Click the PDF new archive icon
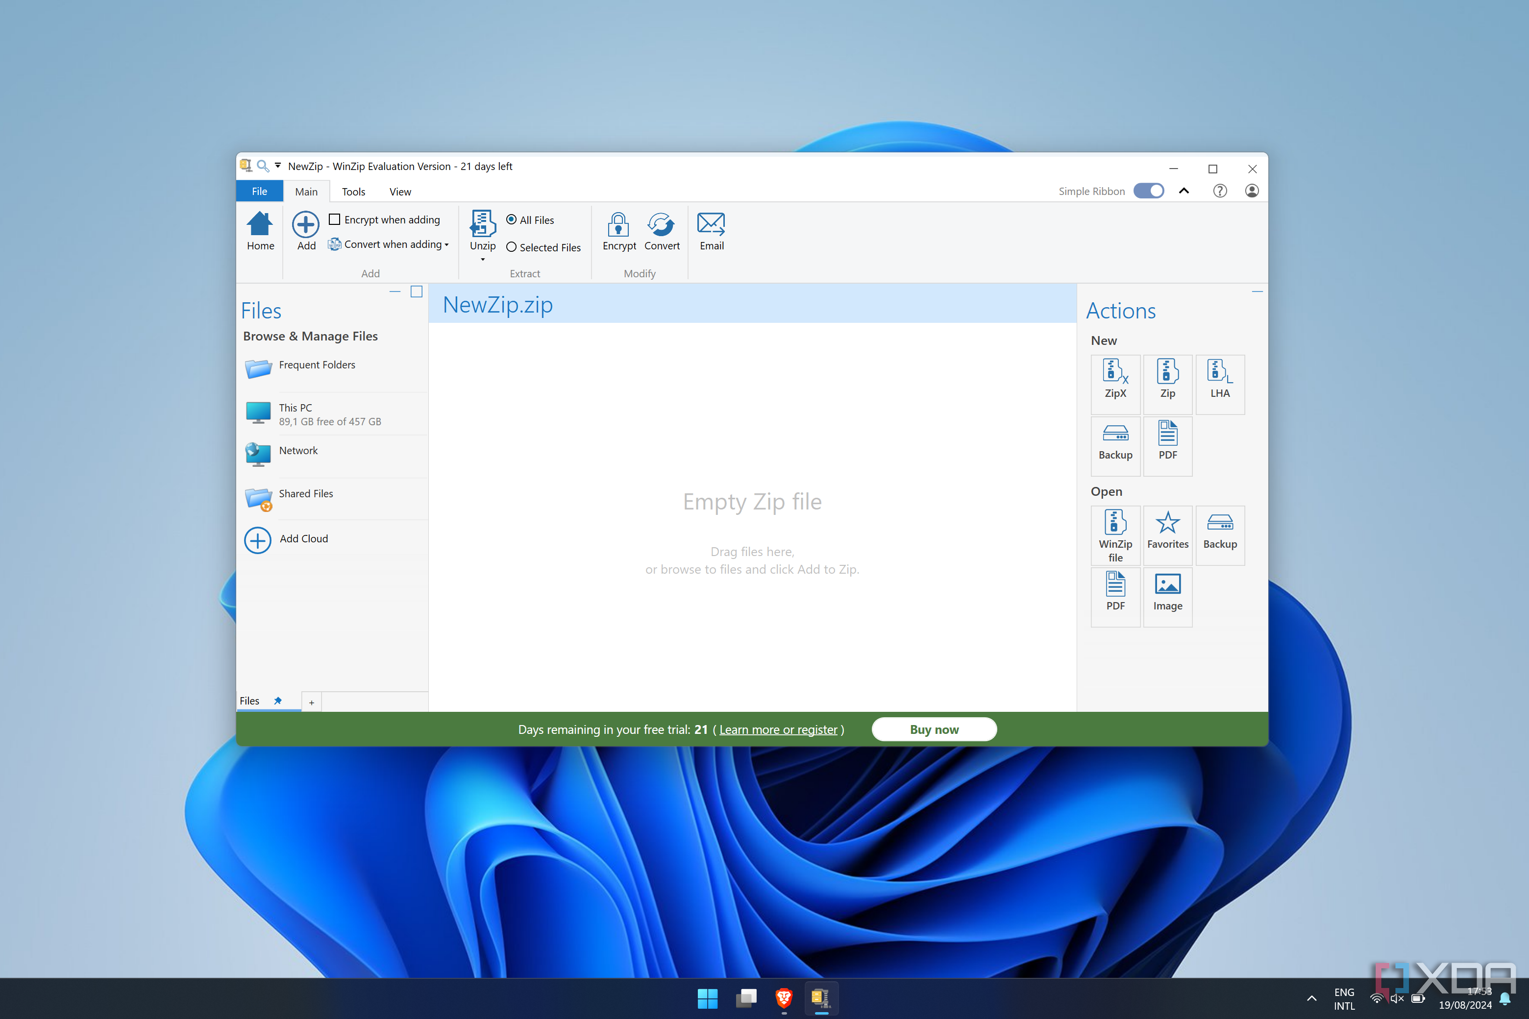The image size is (1529, 1019). coord(1166,440)
